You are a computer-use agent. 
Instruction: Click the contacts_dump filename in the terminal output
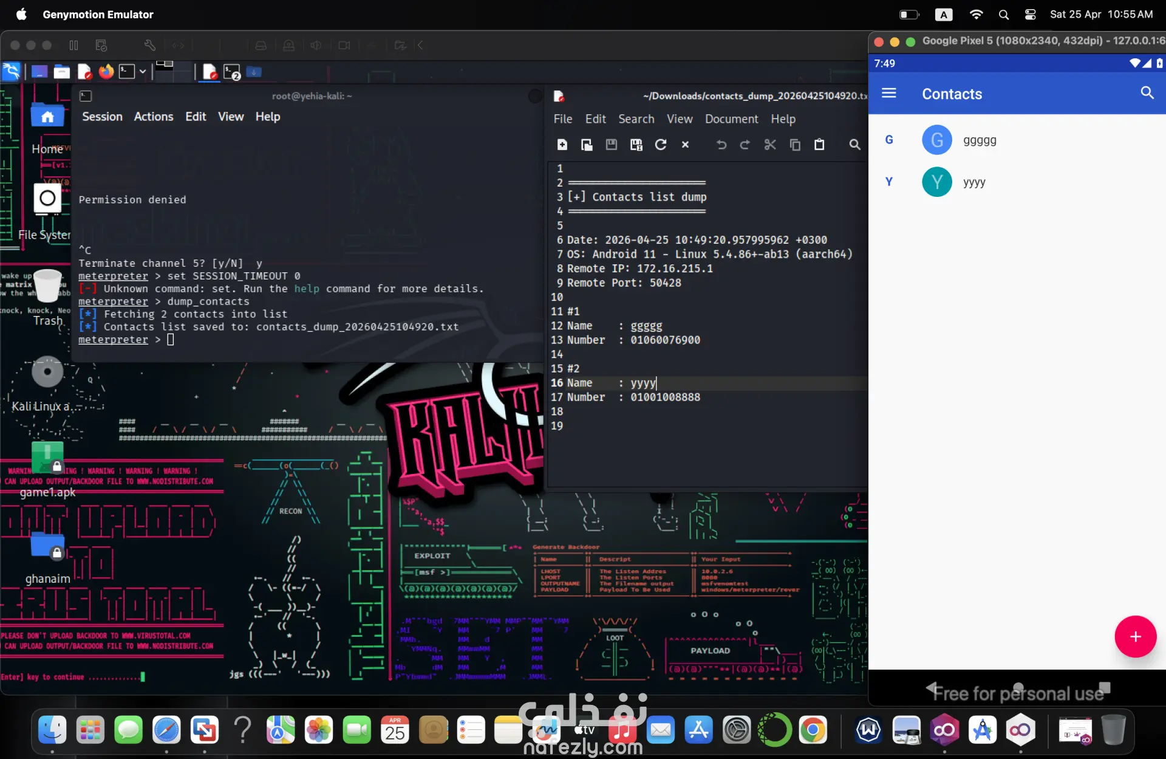[357, 327]
